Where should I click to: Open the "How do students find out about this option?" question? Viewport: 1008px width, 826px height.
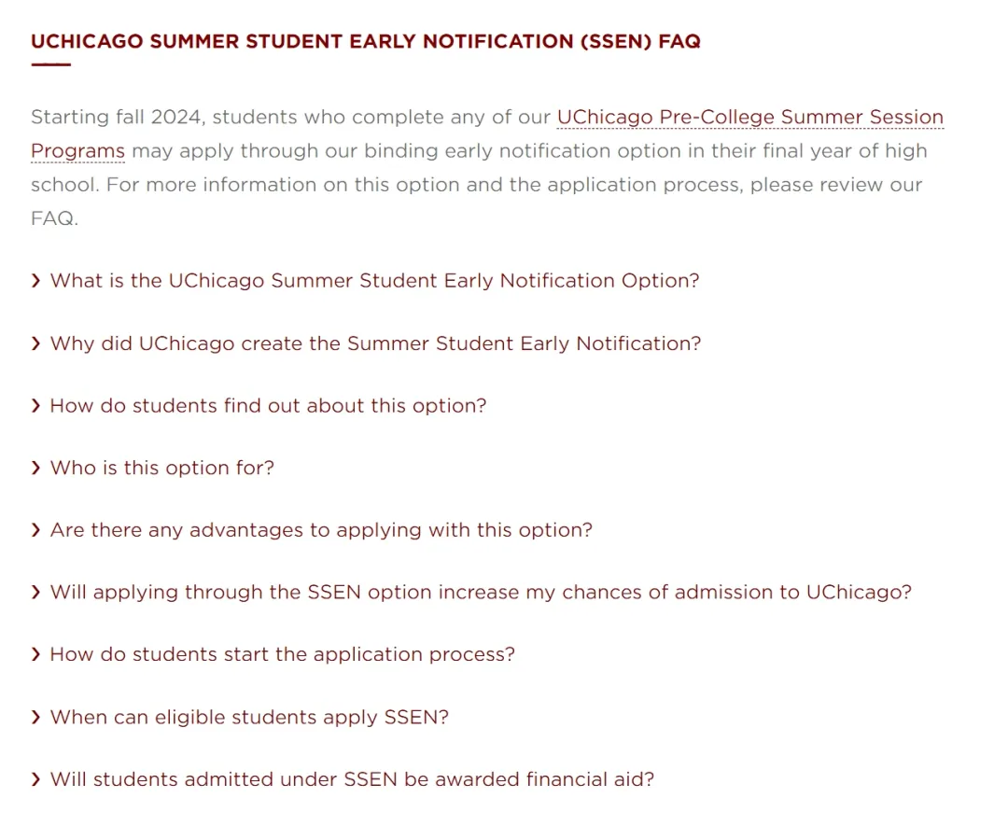[x=268, y=406]
